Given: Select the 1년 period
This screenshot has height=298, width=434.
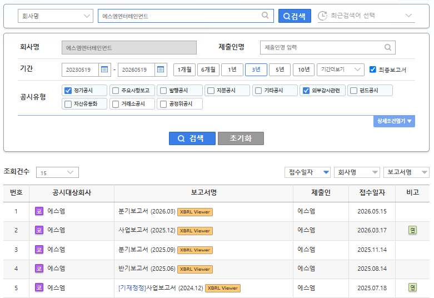Looking at the screenshot, I should coord(232,69).
